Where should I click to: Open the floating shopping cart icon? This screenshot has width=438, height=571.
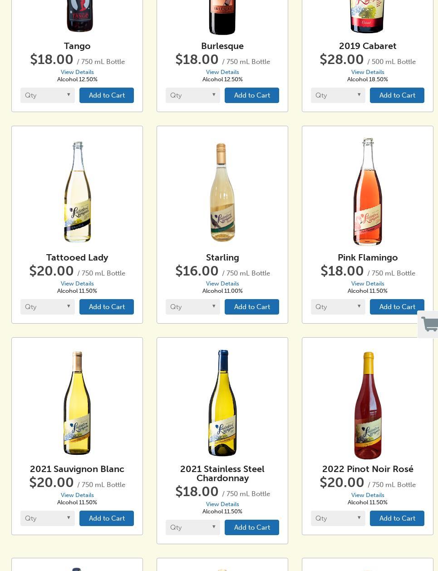[x=429, y=325]
